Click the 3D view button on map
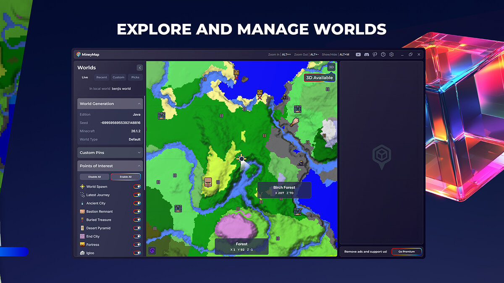The width and height of the screenshot is (504, 283). coord(331,67)
